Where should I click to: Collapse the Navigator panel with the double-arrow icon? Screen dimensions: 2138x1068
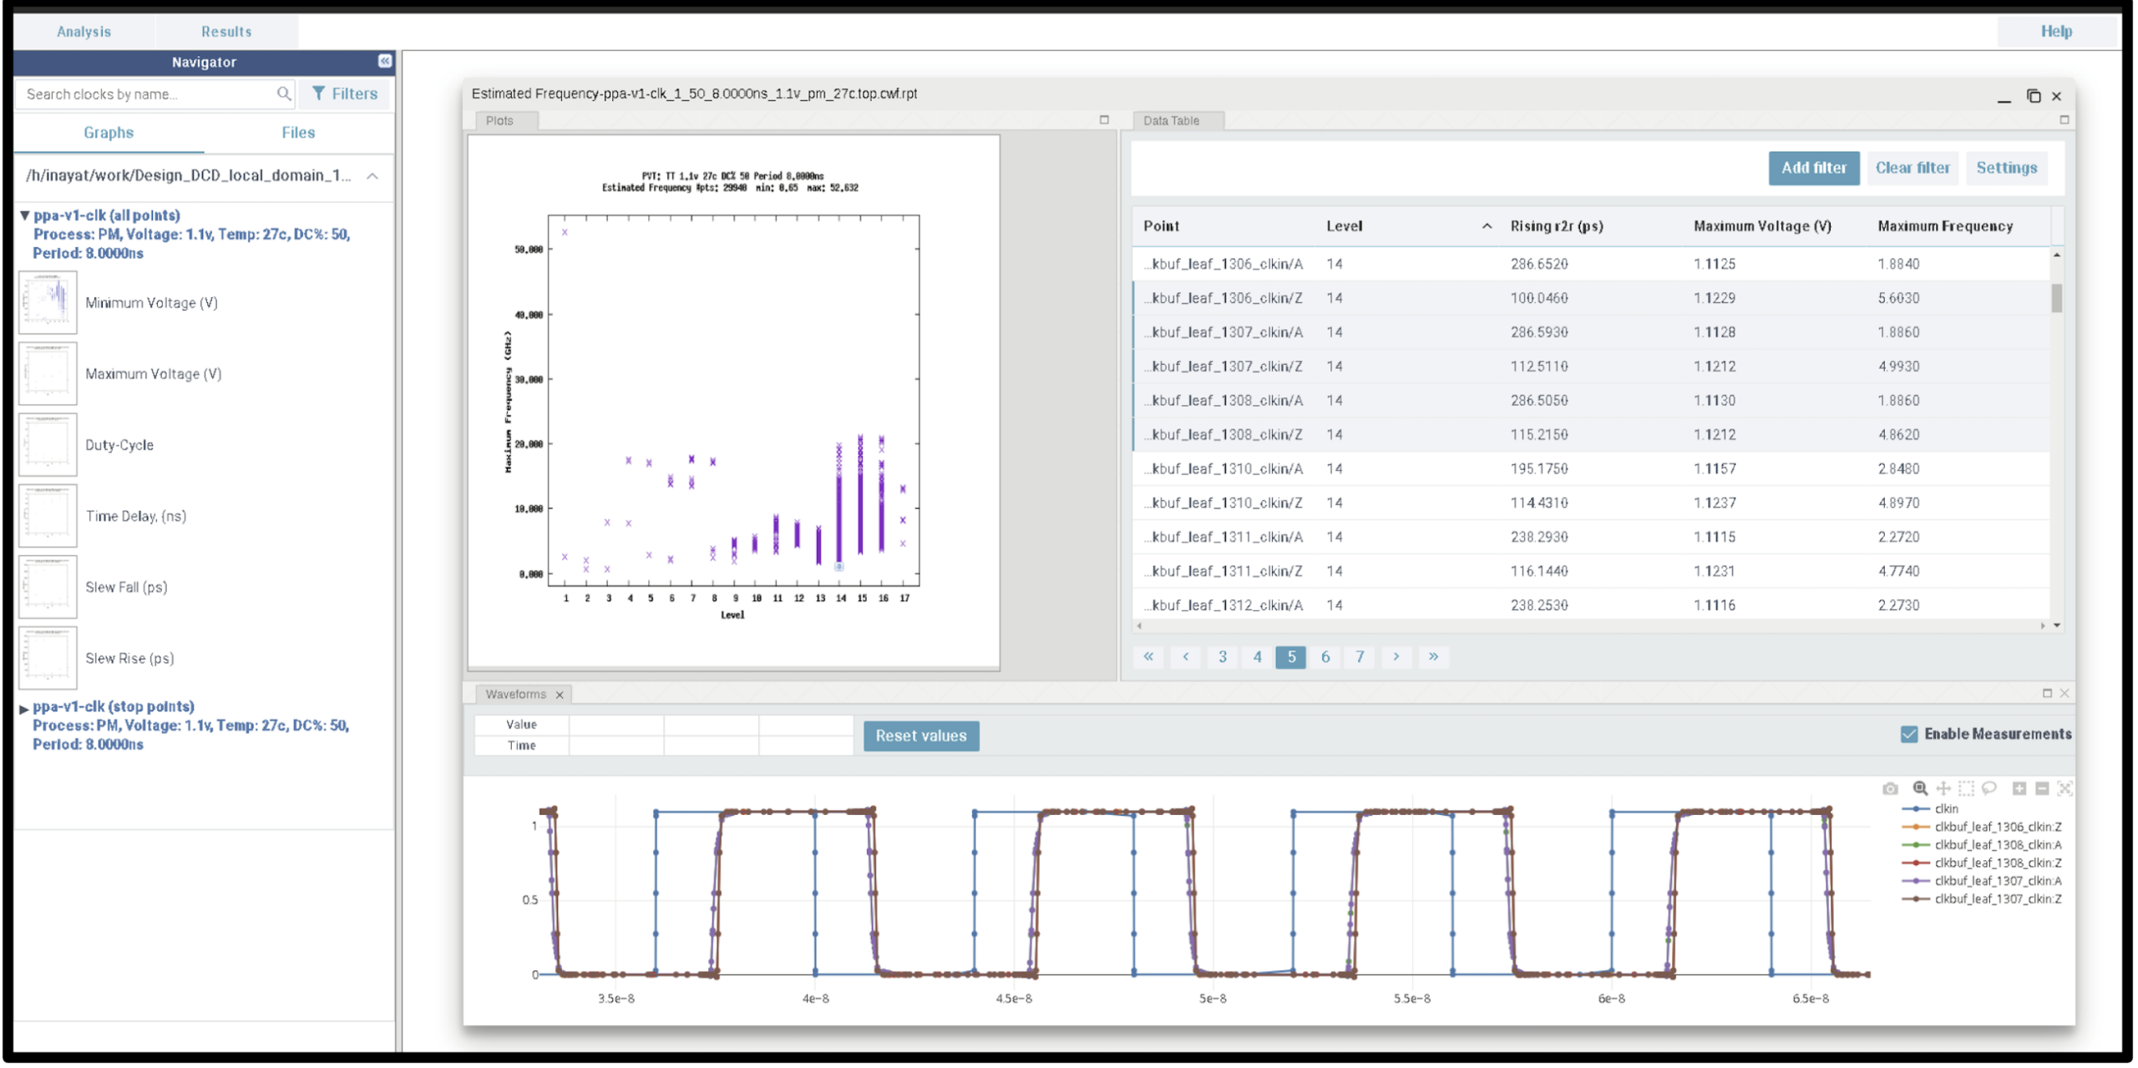click(x=384, y=61)
